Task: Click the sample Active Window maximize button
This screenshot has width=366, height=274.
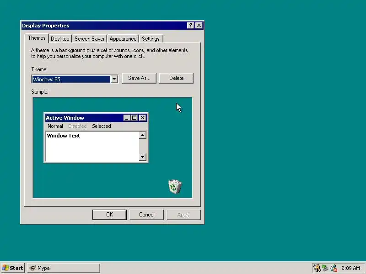Action: click(134, 118)
